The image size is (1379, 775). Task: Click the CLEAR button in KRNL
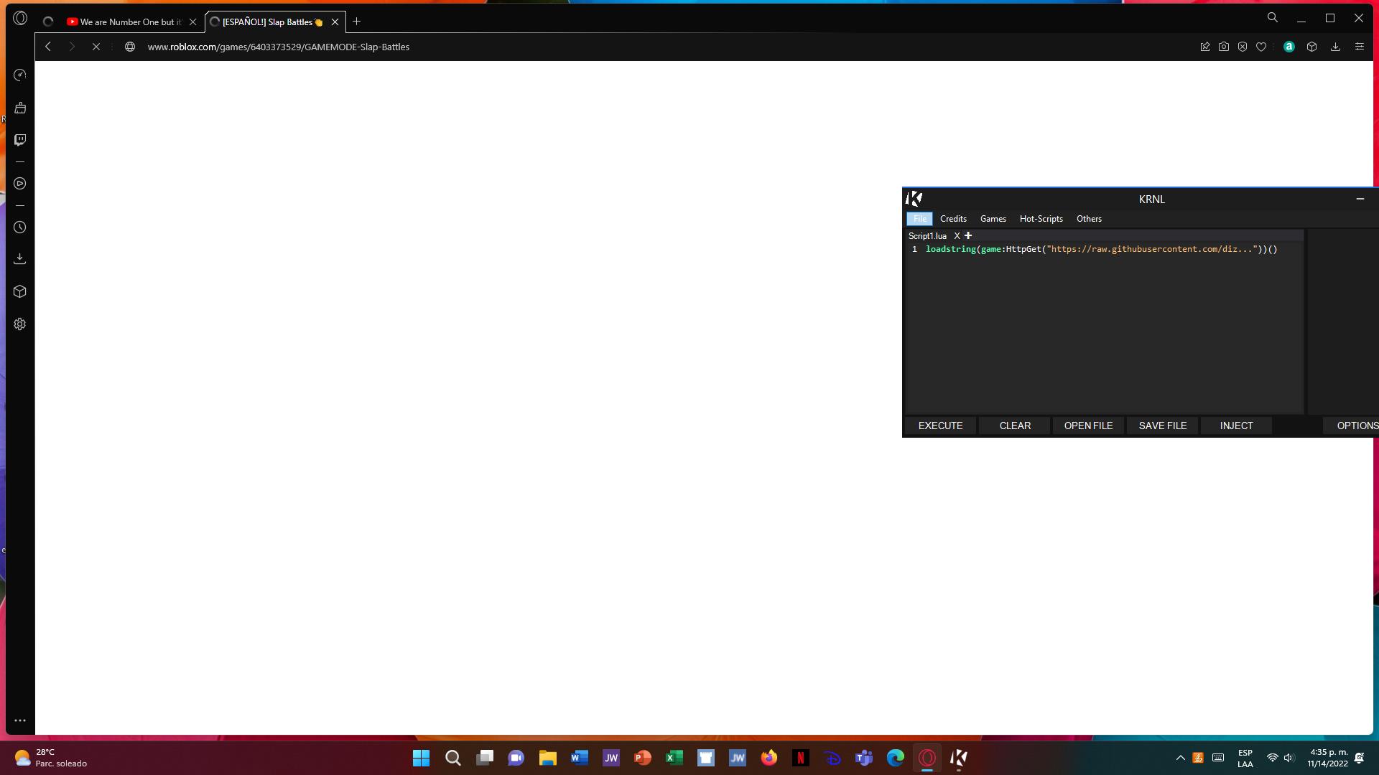point(1015,426)
